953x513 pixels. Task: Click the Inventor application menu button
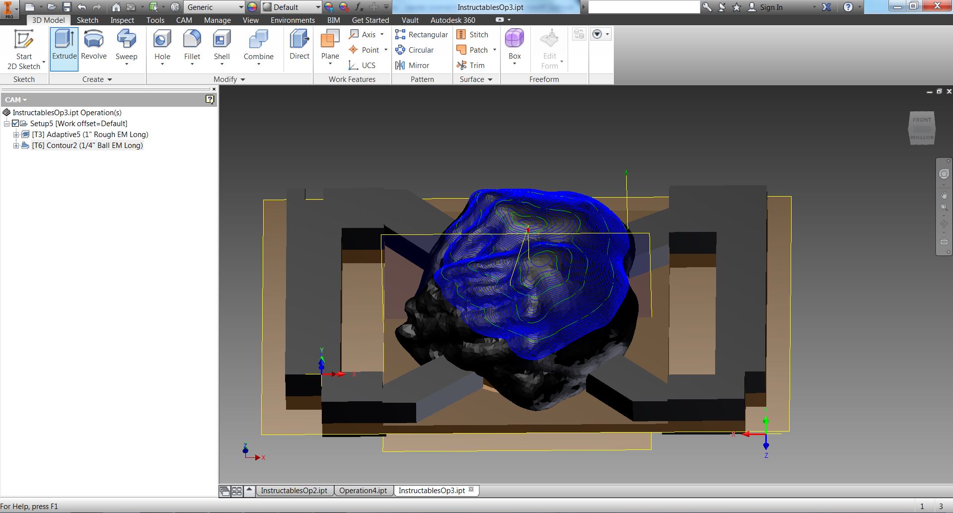pos(9,9)
